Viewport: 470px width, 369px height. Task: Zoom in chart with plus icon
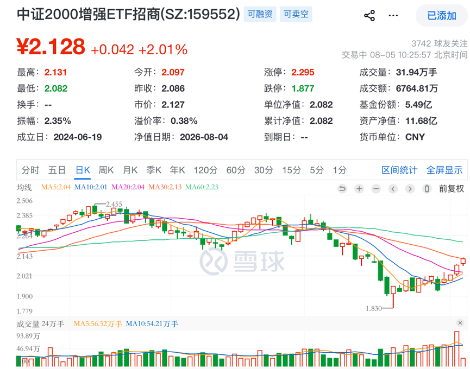pos(359,188)
